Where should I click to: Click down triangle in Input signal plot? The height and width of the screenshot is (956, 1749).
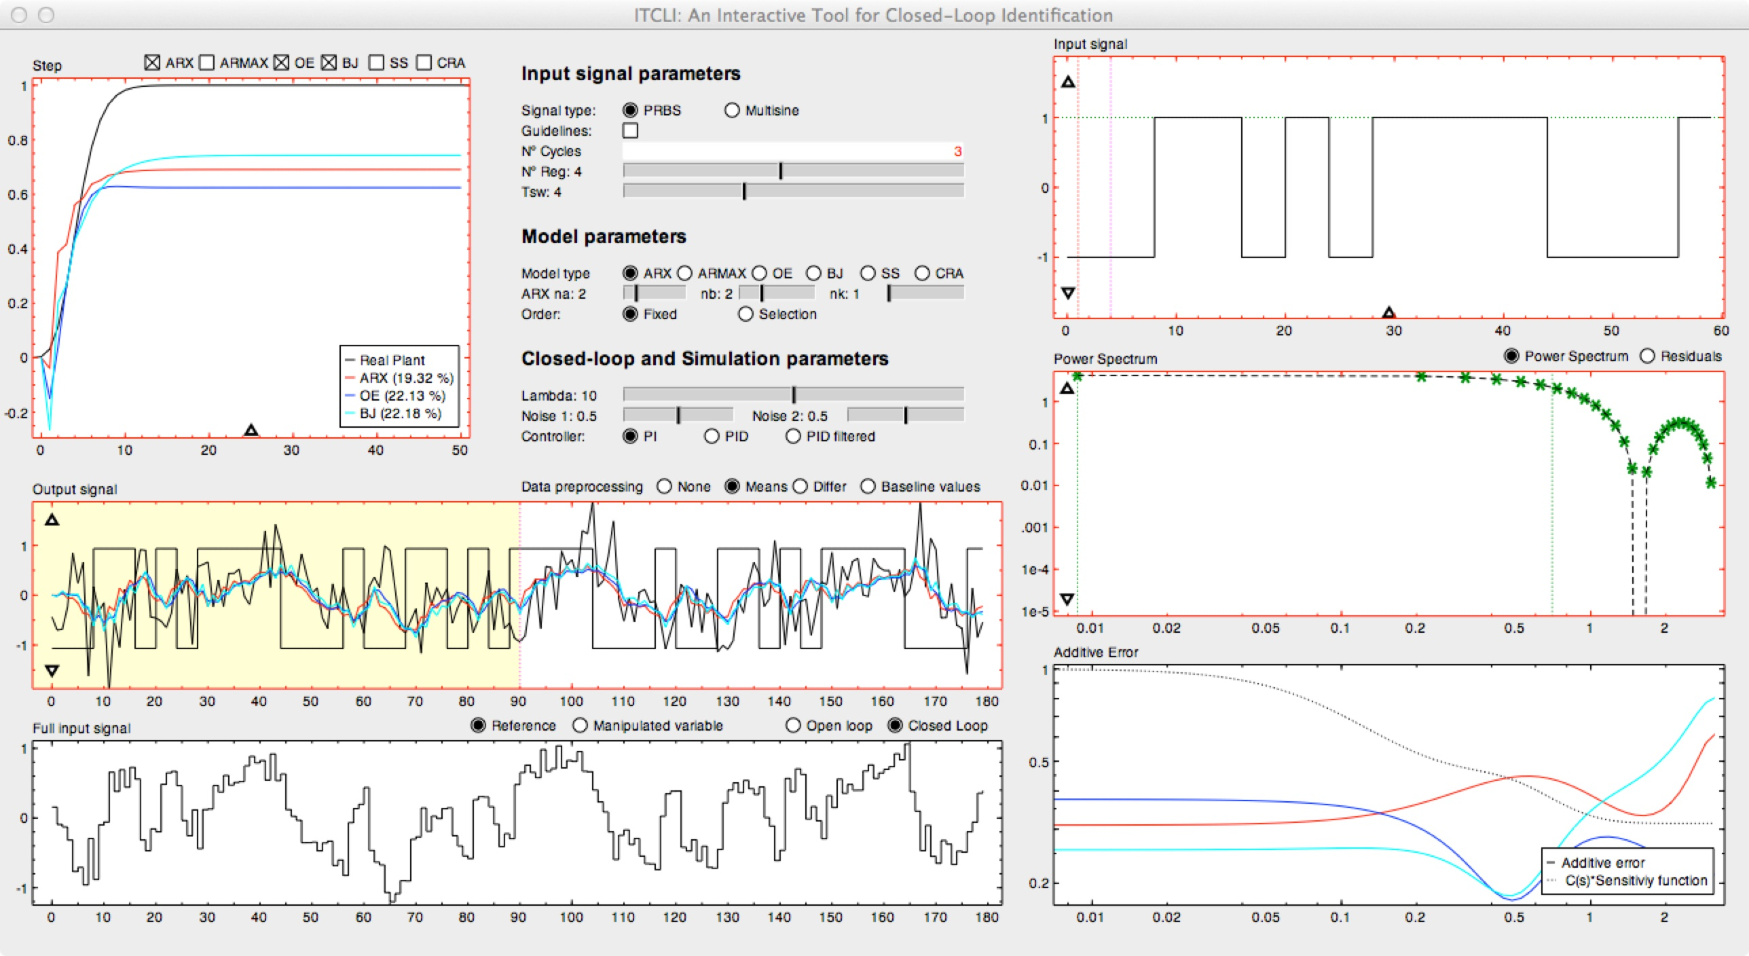pos(1068,293)
